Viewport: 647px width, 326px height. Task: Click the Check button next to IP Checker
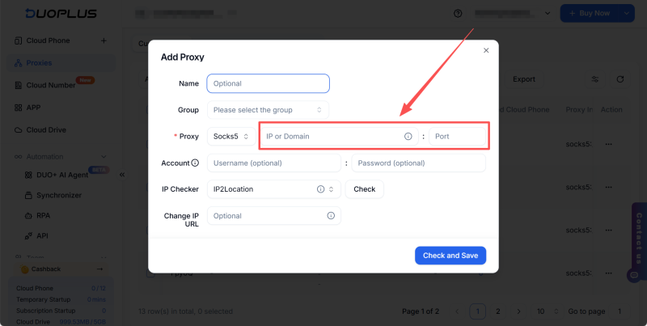click(x=365, y=189)
